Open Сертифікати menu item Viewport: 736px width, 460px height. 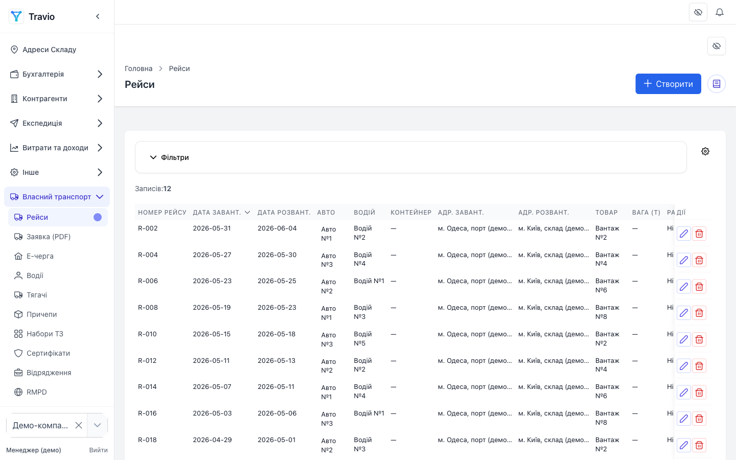pyautogui.click(x=58, y=353)
